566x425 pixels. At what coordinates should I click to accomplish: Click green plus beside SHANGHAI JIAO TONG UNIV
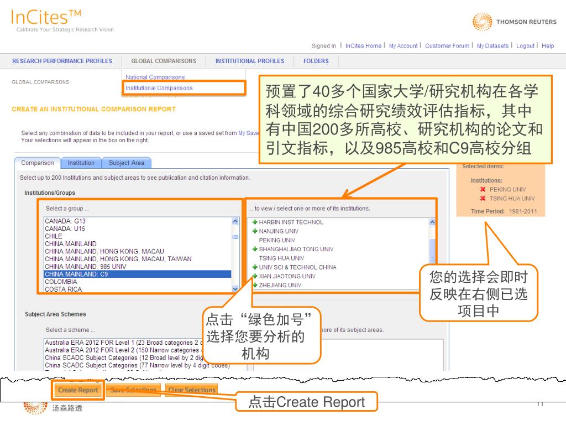[254, 249]
